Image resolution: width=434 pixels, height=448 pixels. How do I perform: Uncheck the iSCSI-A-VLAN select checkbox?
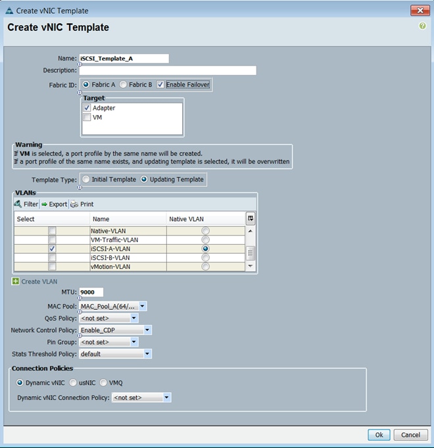tap(52, 249)
